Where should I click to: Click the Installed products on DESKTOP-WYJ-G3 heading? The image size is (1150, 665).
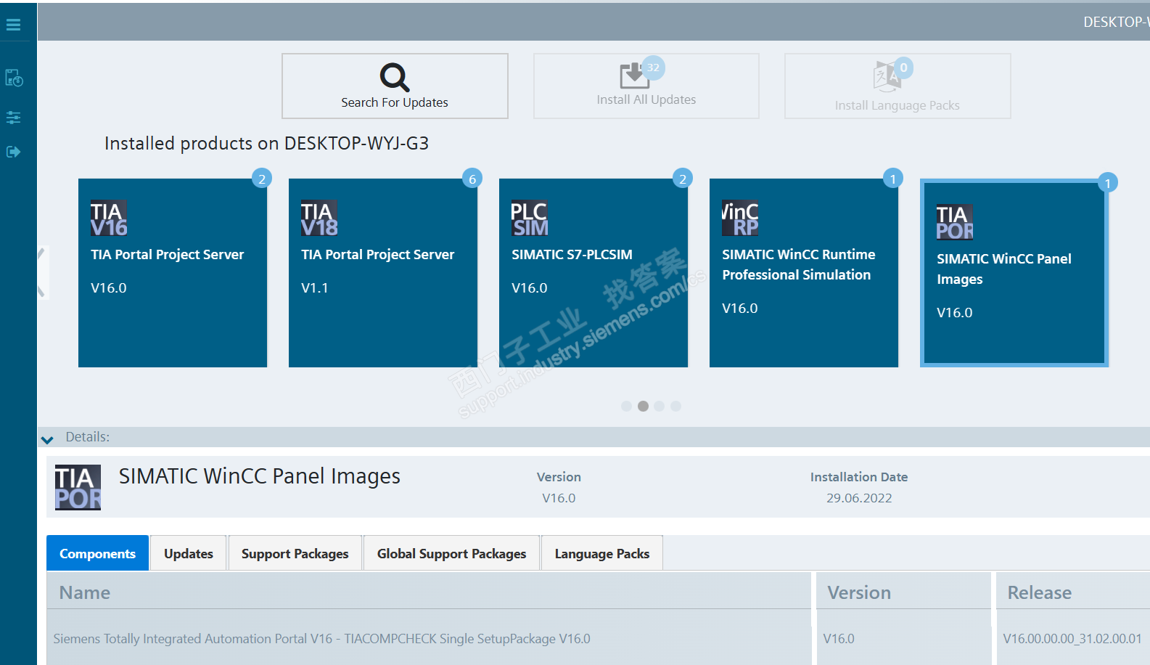click(x=266, y=144)
